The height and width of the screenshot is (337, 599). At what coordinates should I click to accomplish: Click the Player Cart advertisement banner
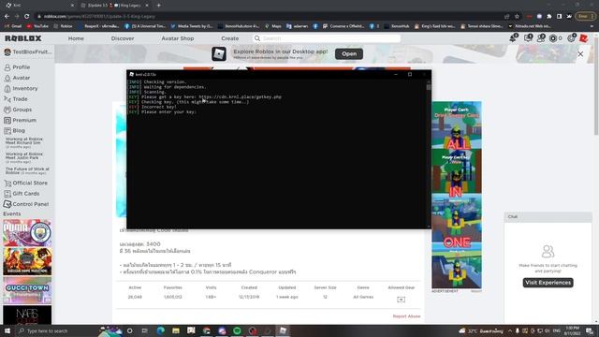click(457, 195)
